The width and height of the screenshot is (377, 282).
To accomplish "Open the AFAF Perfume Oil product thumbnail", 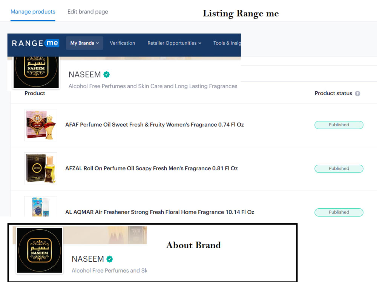I will pos(41,125).
